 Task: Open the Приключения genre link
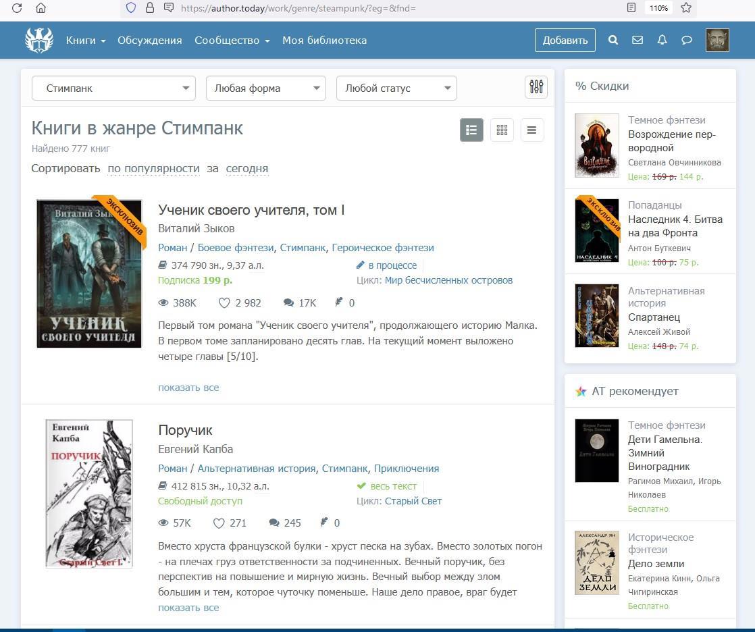(x=407, y=469)
